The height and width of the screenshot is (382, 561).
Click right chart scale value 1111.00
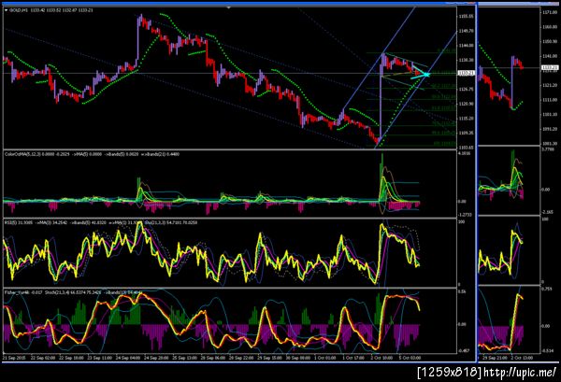click(550, 100)
